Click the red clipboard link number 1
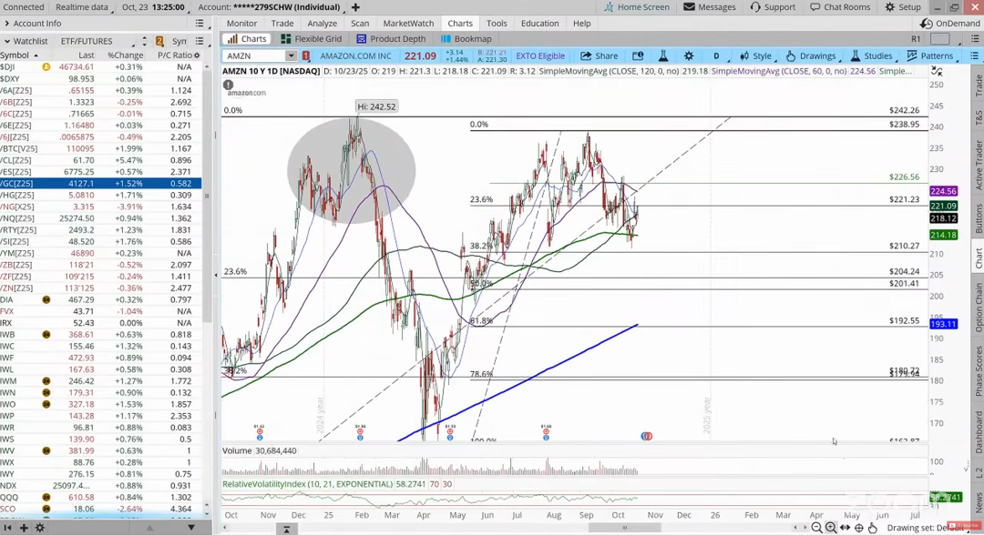Screen dimensions: 984x535 click(305, 56)
